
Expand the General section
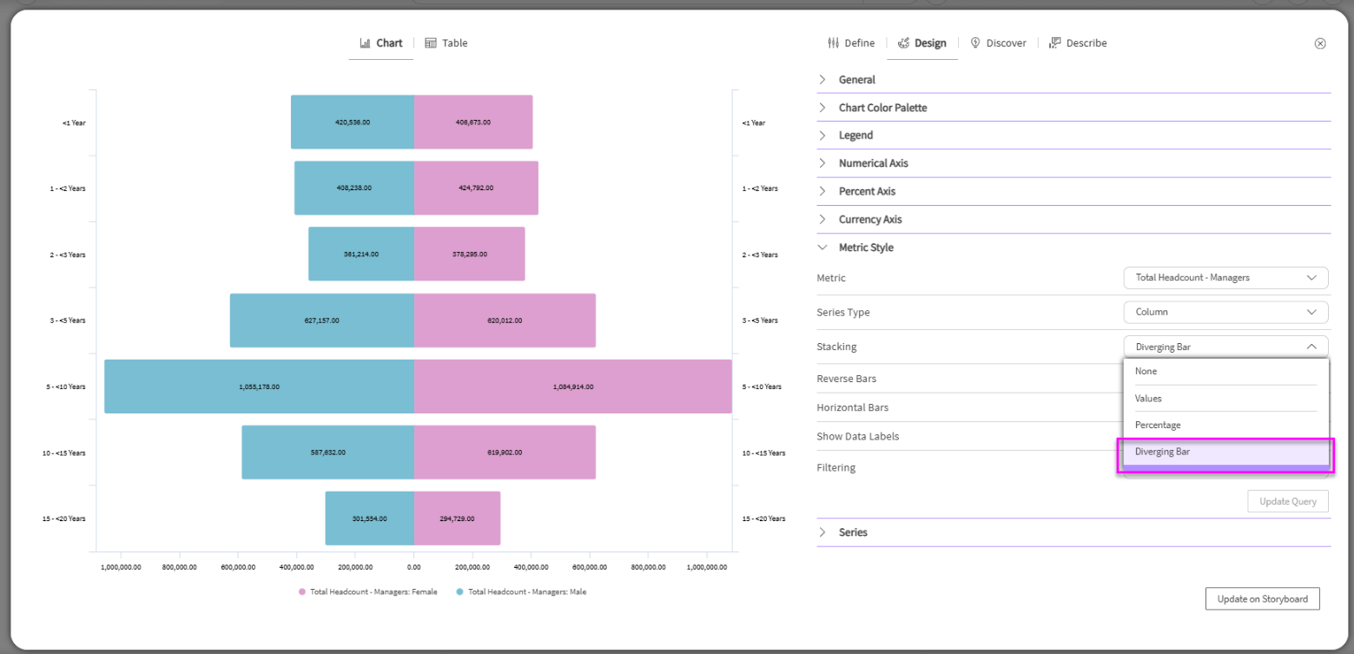click(822, 80)
